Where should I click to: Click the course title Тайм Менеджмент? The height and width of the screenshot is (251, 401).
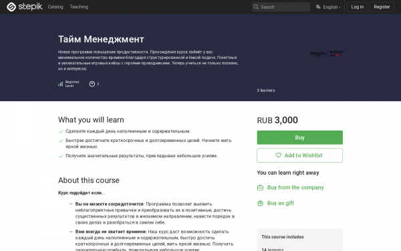coord(101,39)
